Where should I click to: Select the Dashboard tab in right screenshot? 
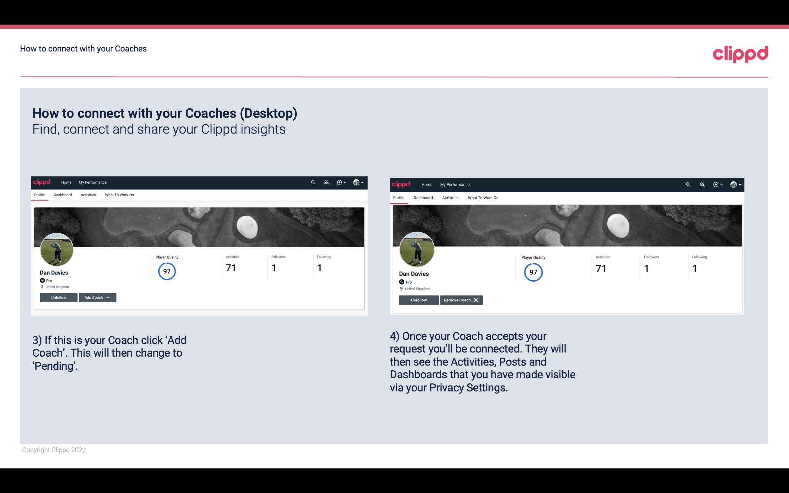(422, 197)
